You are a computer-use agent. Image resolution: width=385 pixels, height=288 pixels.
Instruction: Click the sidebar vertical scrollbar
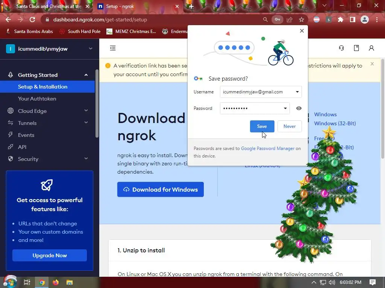pos(97,103)
